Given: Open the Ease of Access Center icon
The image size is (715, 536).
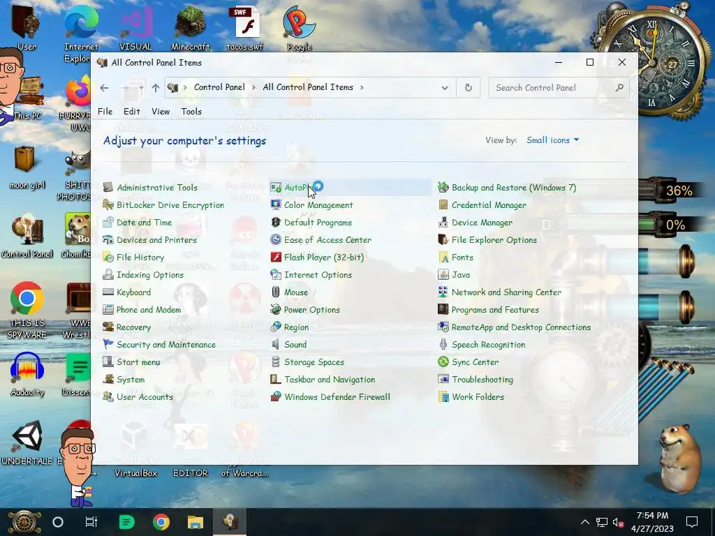Looking at the screenshot, I should pyautogui.click(x=275, y=240).
